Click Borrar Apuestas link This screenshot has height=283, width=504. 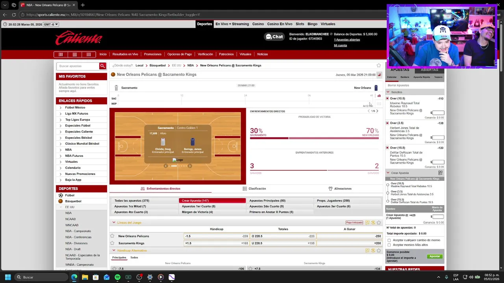point(398,85)
